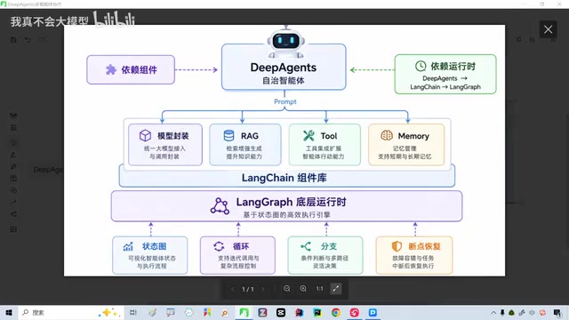The image size is (569, 320).
Task: Click the 断点恢复 card
Action: [x=414, y=255]
